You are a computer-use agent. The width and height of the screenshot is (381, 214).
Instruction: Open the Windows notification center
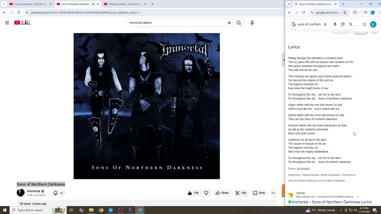(375, 210)
